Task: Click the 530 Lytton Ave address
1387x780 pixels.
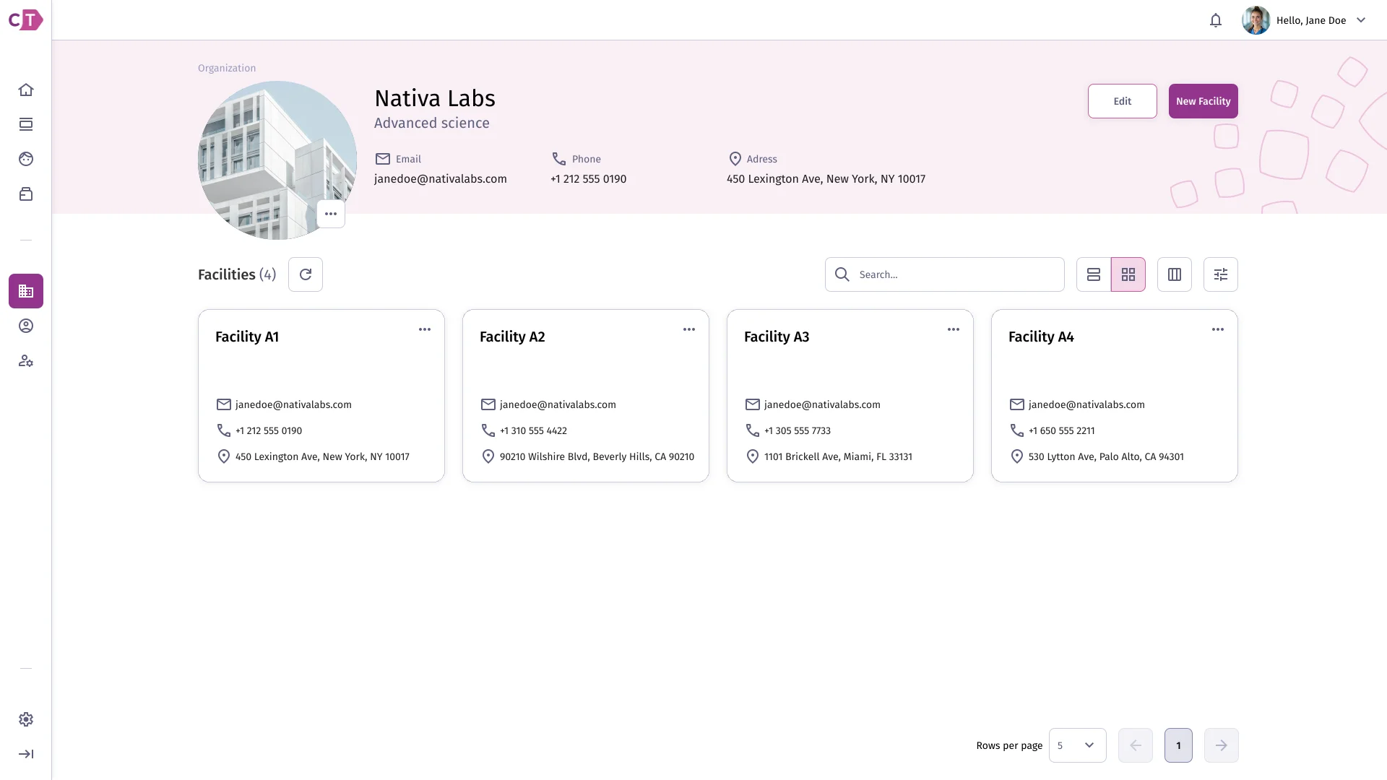Action: coord(1106,456)
